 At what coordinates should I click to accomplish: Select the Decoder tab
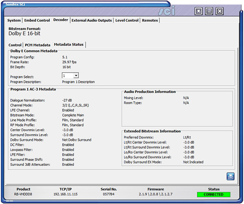pyautogui.click(x=61, y=20)
